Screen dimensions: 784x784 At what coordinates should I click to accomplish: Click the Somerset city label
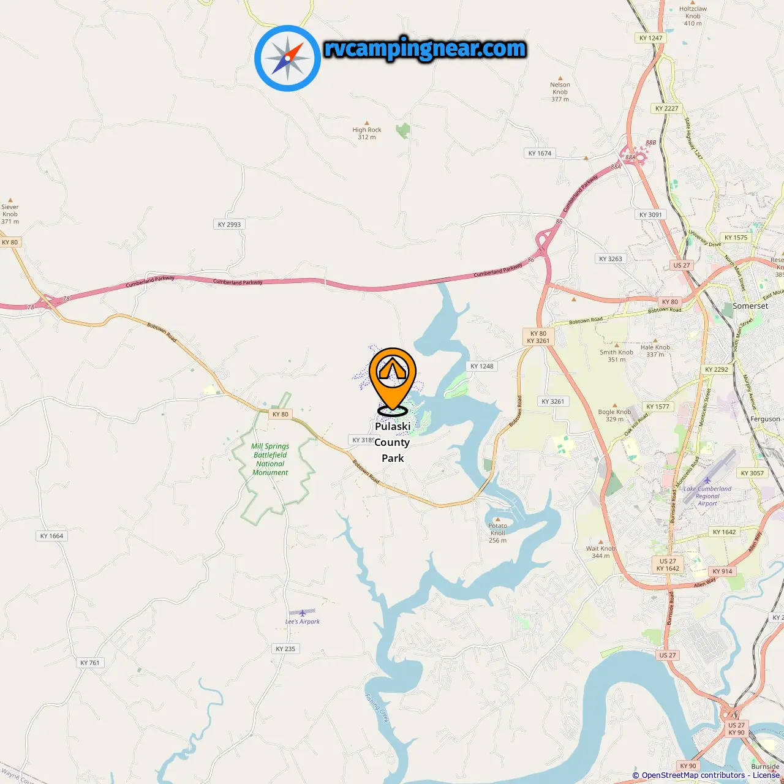pos(750,306)
